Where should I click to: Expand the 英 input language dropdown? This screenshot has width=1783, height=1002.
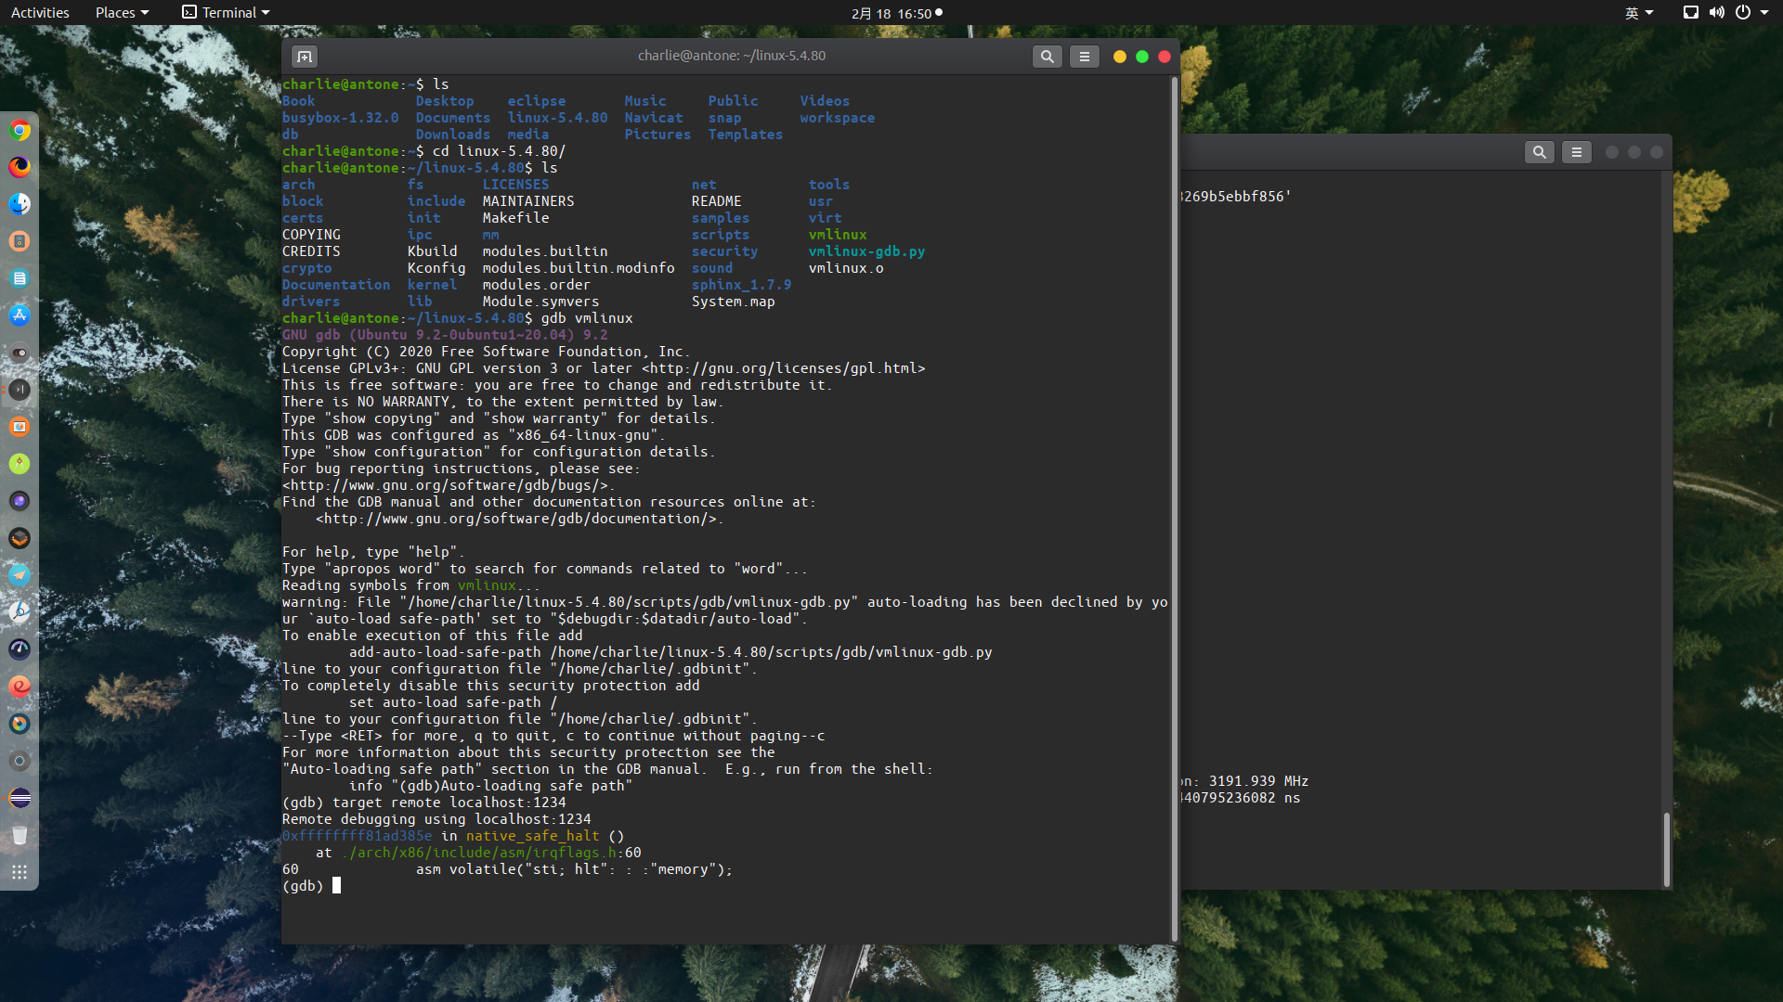pos(1639,13)
